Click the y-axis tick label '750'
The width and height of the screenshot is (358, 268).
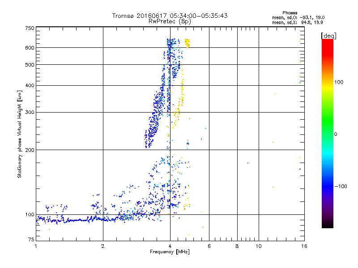pyautogui.click(x=30, y=28)
